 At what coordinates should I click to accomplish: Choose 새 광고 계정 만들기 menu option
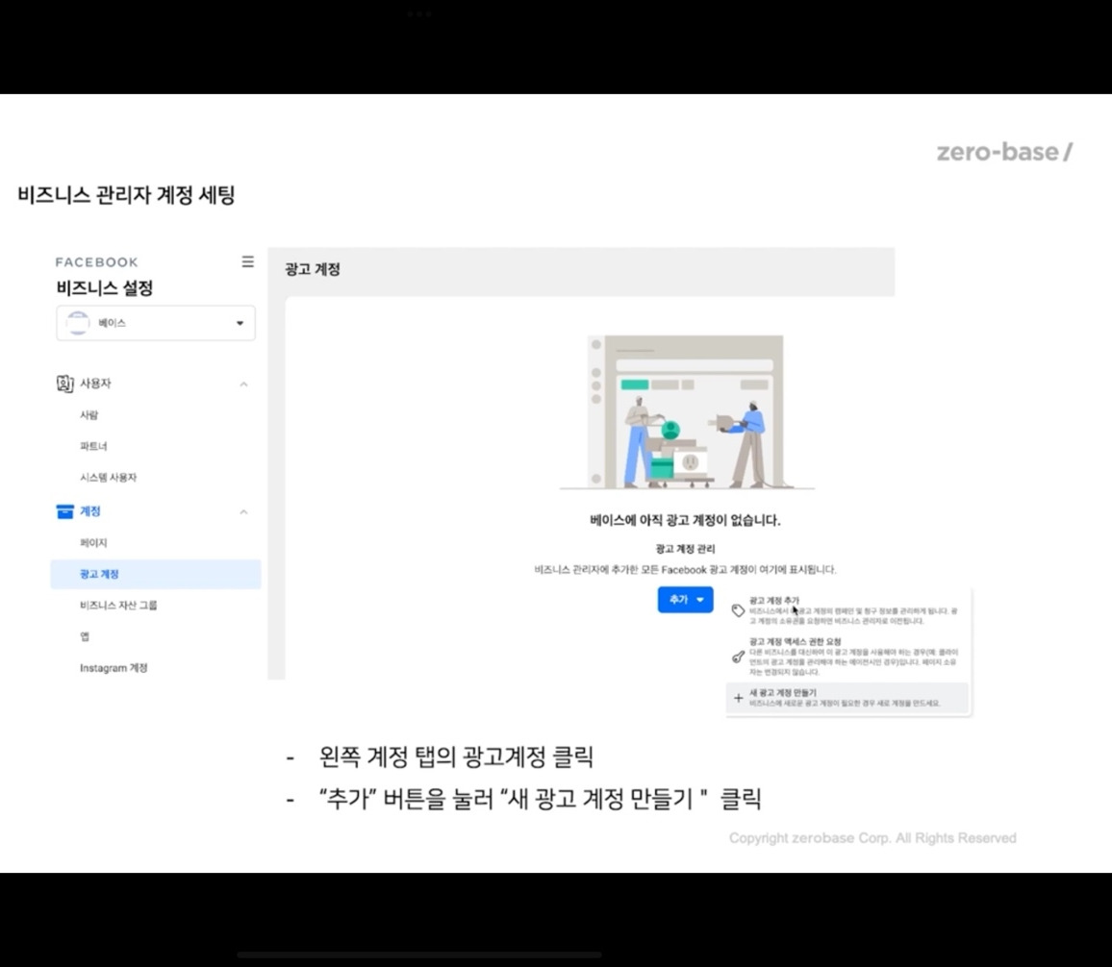[784, 693]
